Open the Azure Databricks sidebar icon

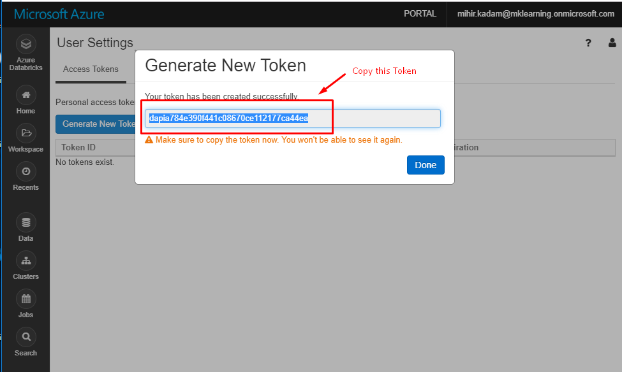tap(26, 44)
